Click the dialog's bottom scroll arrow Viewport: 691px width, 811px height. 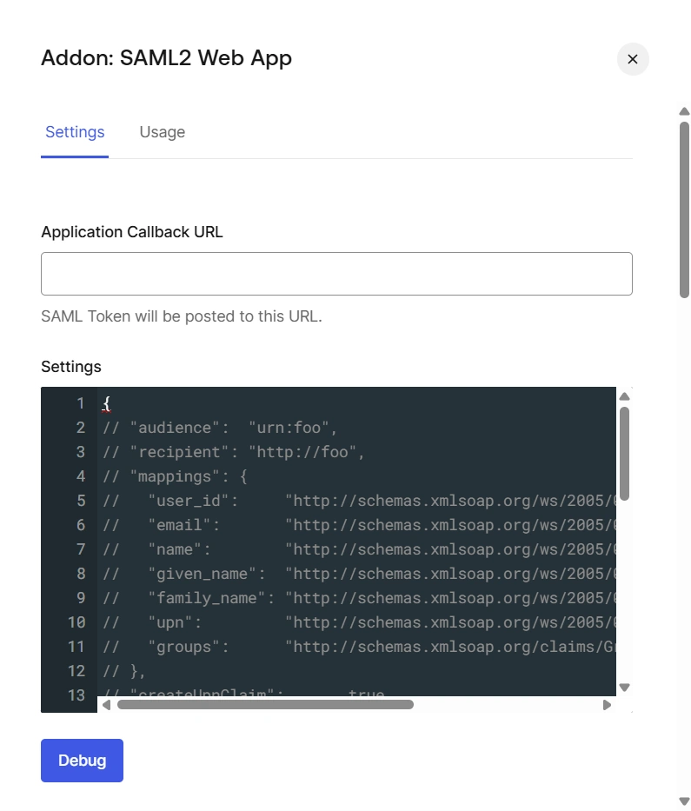coord(684,800)
